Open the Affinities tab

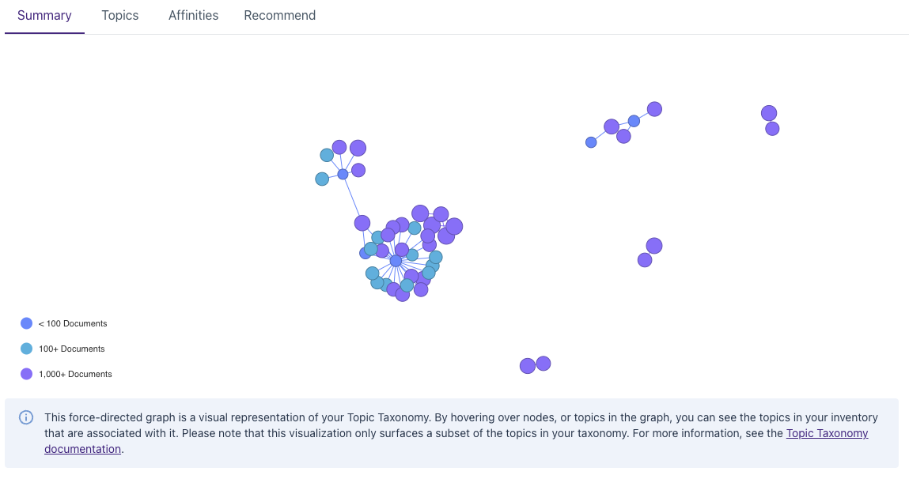[x=193, y=16]
